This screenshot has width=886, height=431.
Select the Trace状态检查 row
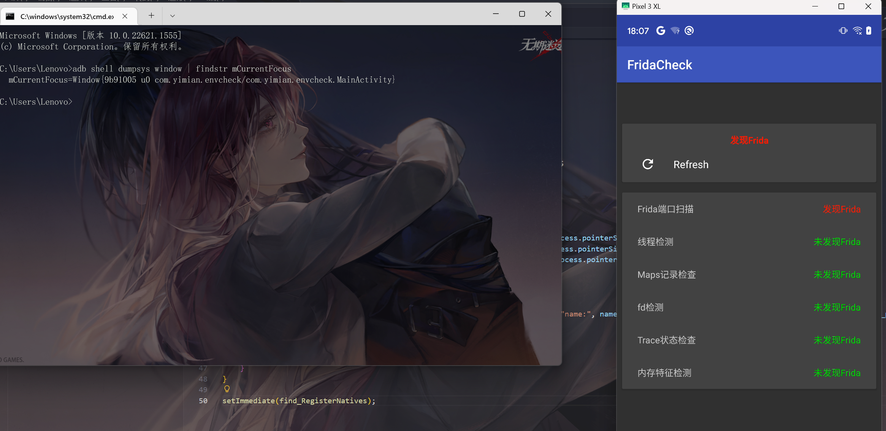click(x=749, y=340)
